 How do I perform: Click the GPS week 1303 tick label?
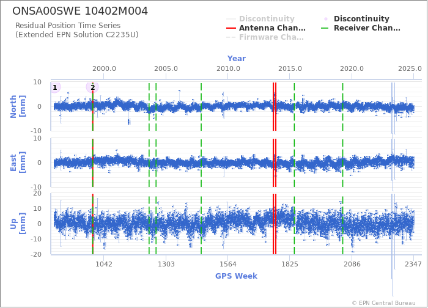tap(166, 264)
